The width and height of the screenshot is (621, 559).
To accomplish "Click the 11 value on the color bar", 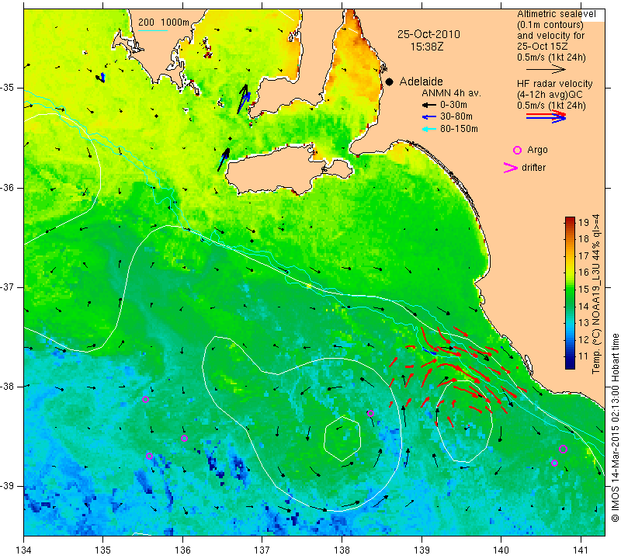I will pos(584,356).
